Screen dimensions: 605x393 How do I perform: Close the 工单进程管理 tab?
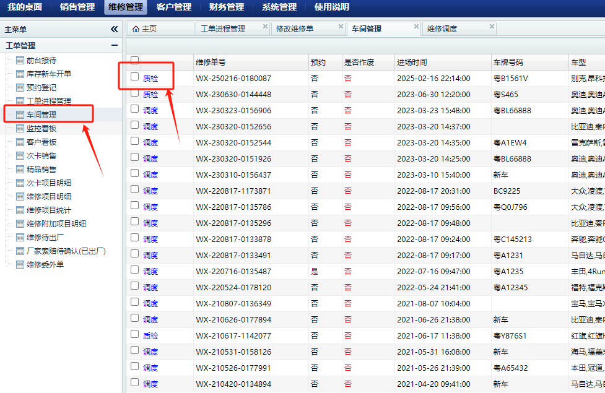tap(265, 27)
